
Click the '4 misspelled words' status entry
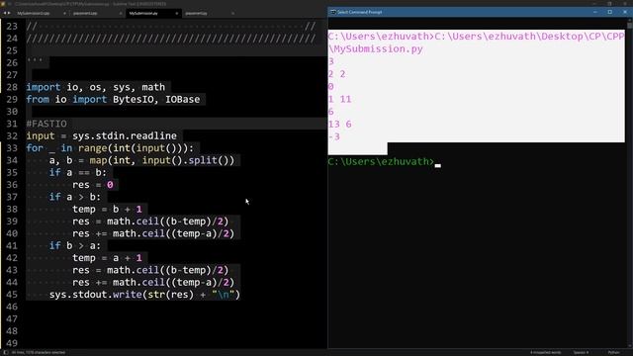[x=545, y=352]
